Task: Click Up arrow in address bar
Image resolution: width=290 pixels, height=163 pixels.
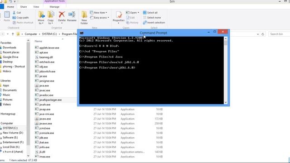Action: tap(13, 34)
